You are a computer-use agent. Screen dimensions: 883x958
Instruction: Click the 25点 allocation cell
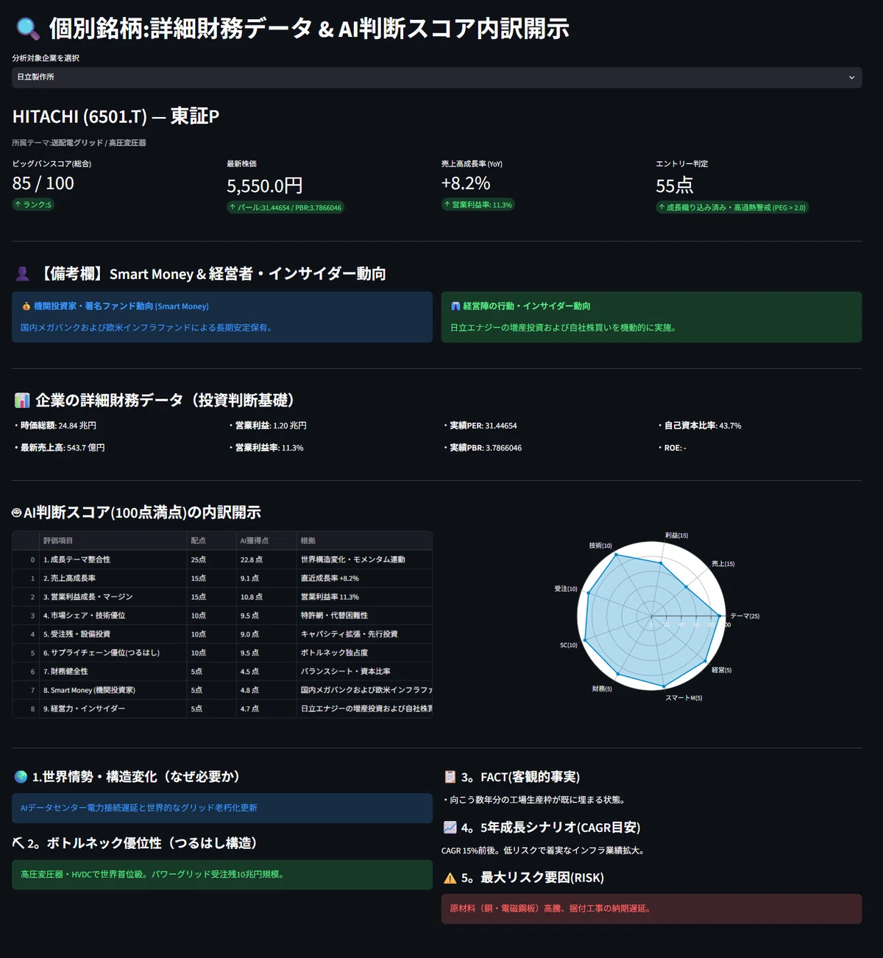(211, 560)
